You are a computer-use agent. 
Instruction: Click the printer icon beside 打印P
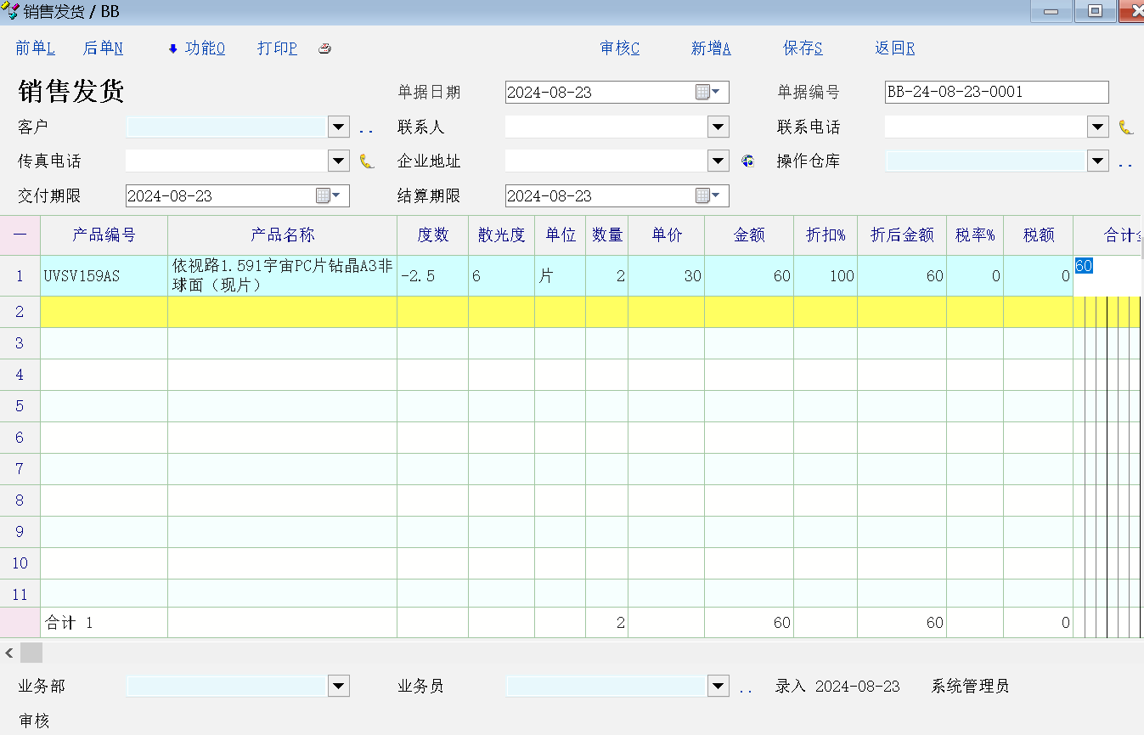(324, 49)
